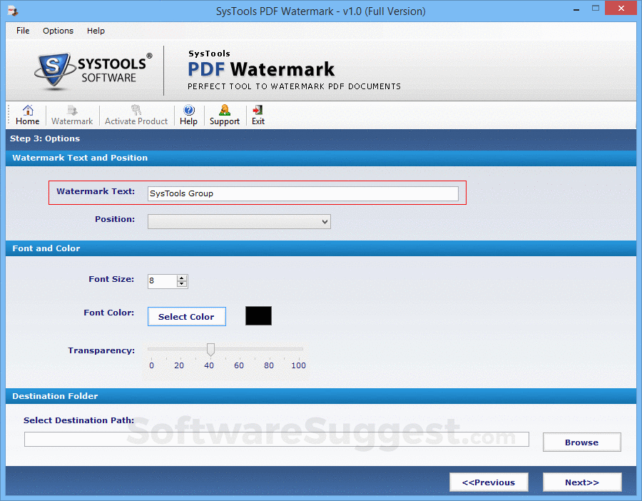642x501 pixels.
Task: Click the 'Select Destination Path:' label
Action: [78, 420]
